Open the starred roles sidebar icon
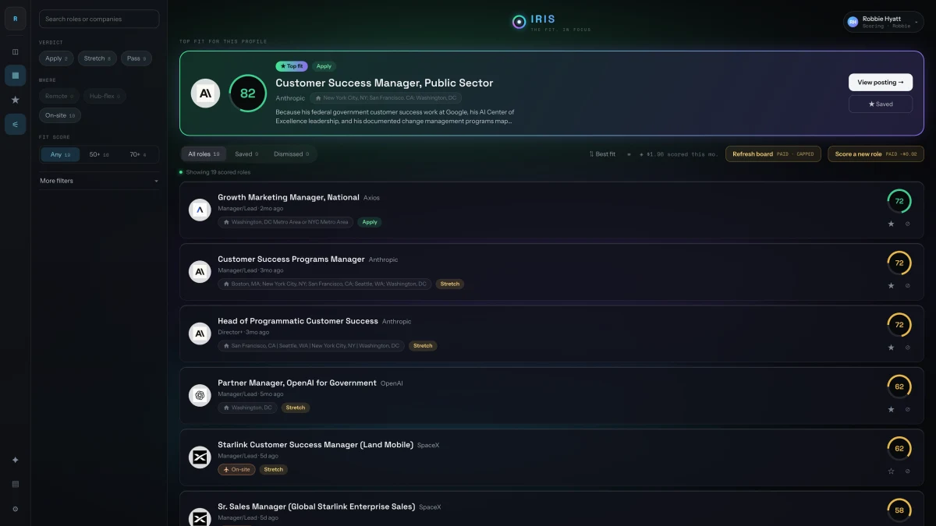This screenshot has height=526, width=936. pos(15,100)
